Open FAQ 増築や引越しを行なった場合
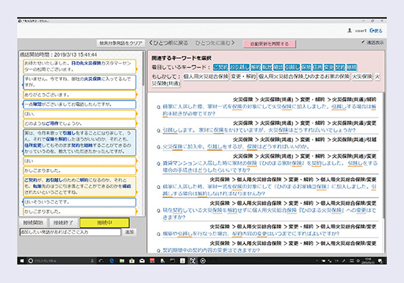This screenshot has width=404, height=283. 250,234
